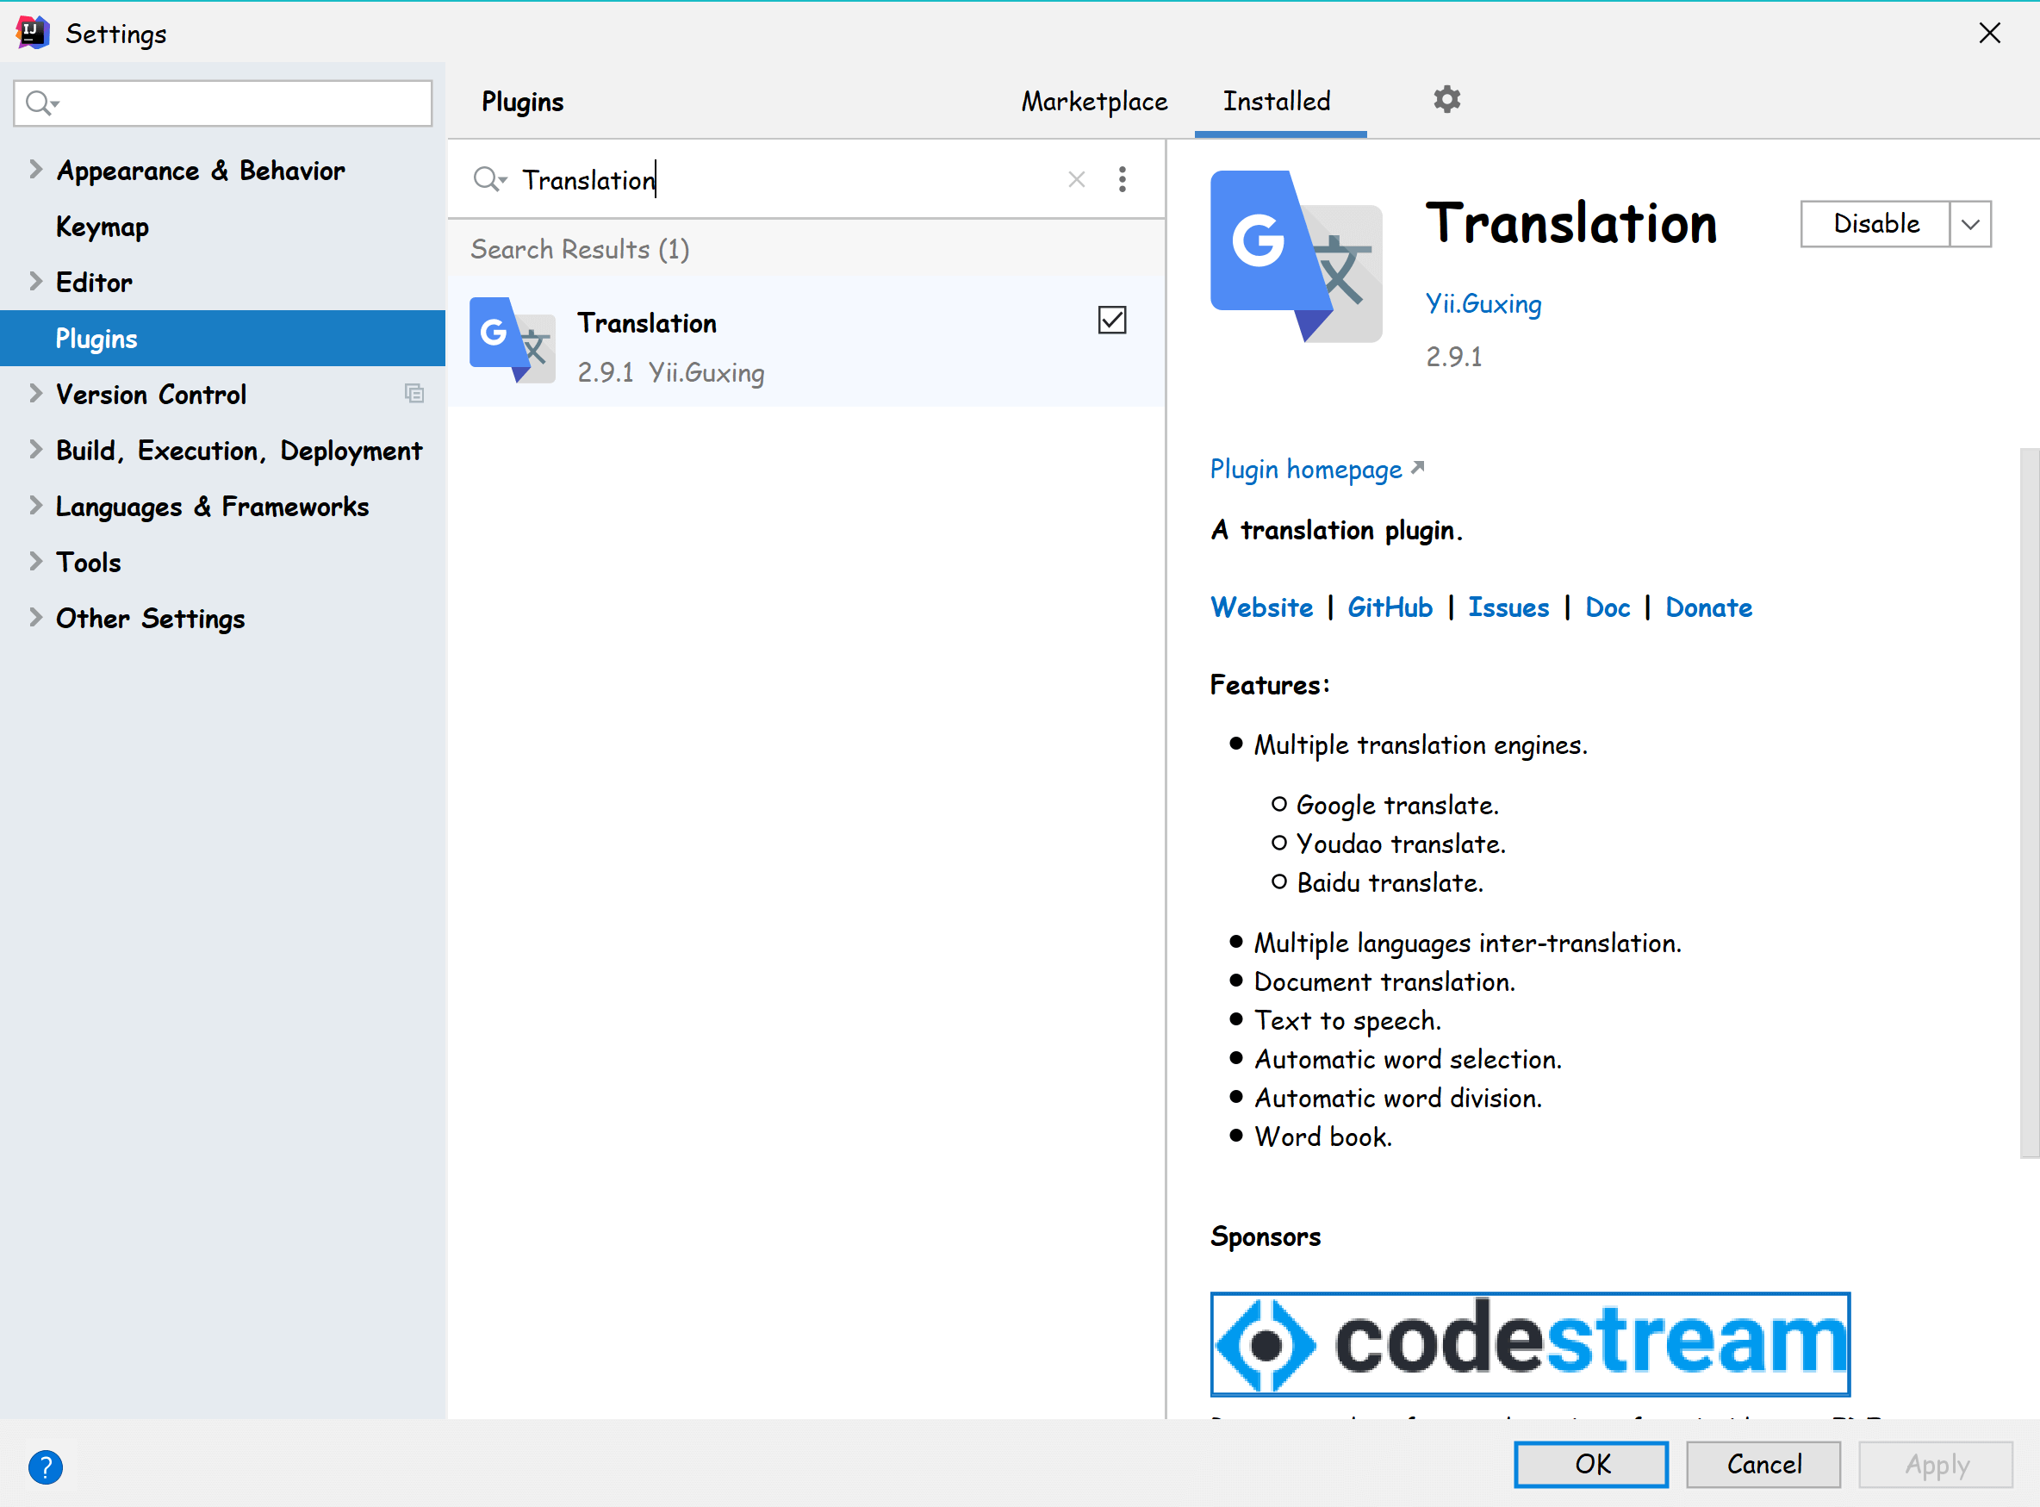Click the plugin description scrollbar
Viewport: 2040px width, 1507px height.
(2028, 803)
